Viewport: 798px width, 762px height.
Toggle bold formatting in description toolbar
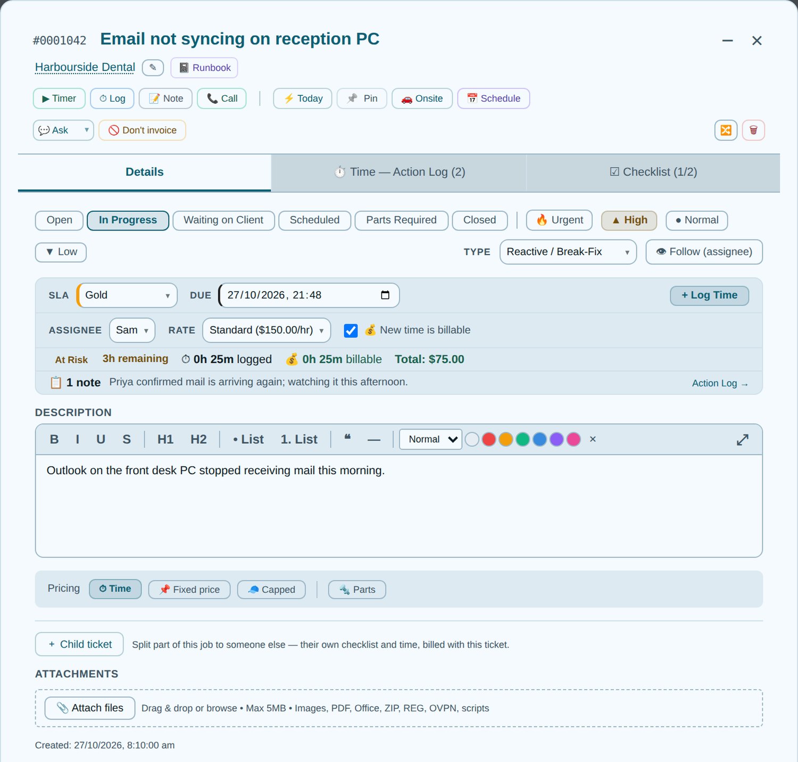click(x=54, y=440)
